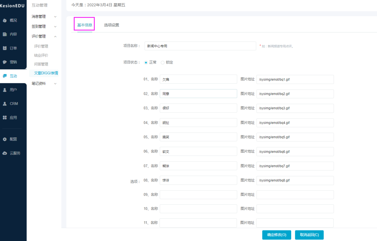377x241 pixels.
Task: Click image path field /sysimg/emot/bq8.gif
Action: tap(295, 181)
